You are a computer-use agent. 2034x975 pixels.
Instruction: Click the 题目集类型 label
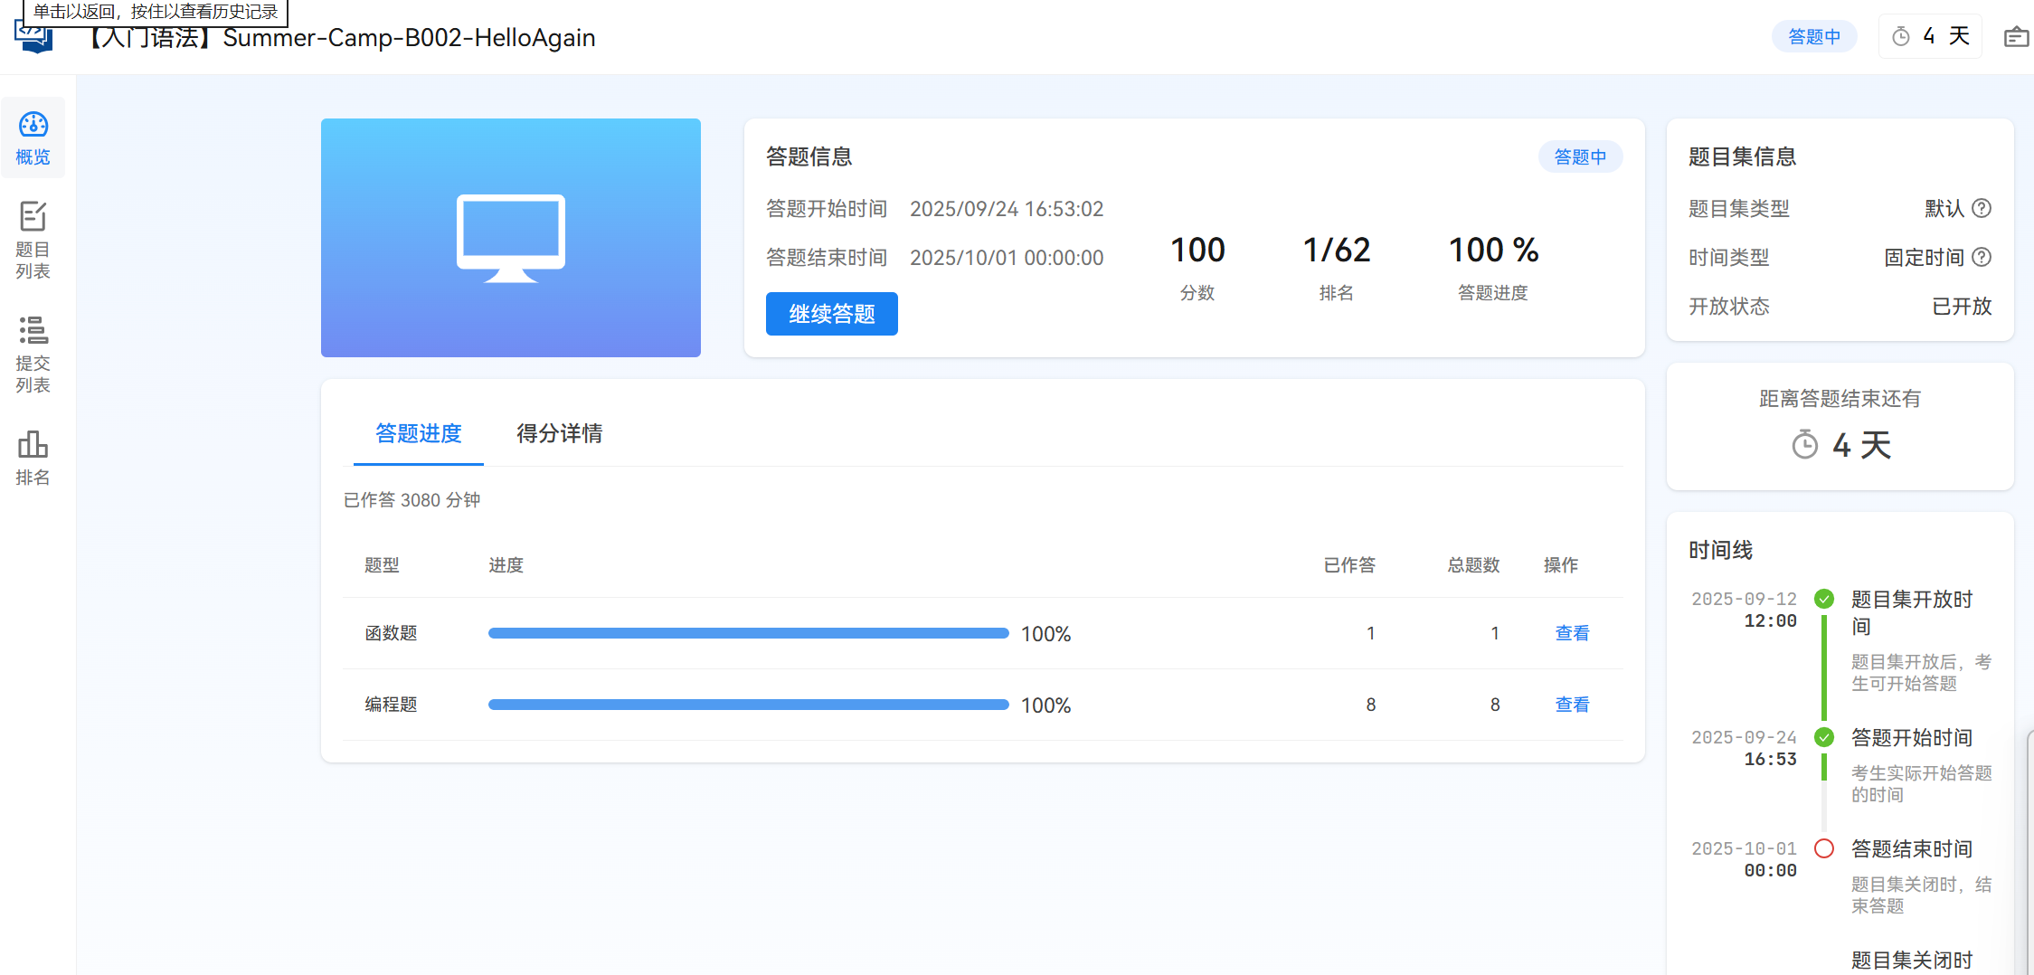1738,209
